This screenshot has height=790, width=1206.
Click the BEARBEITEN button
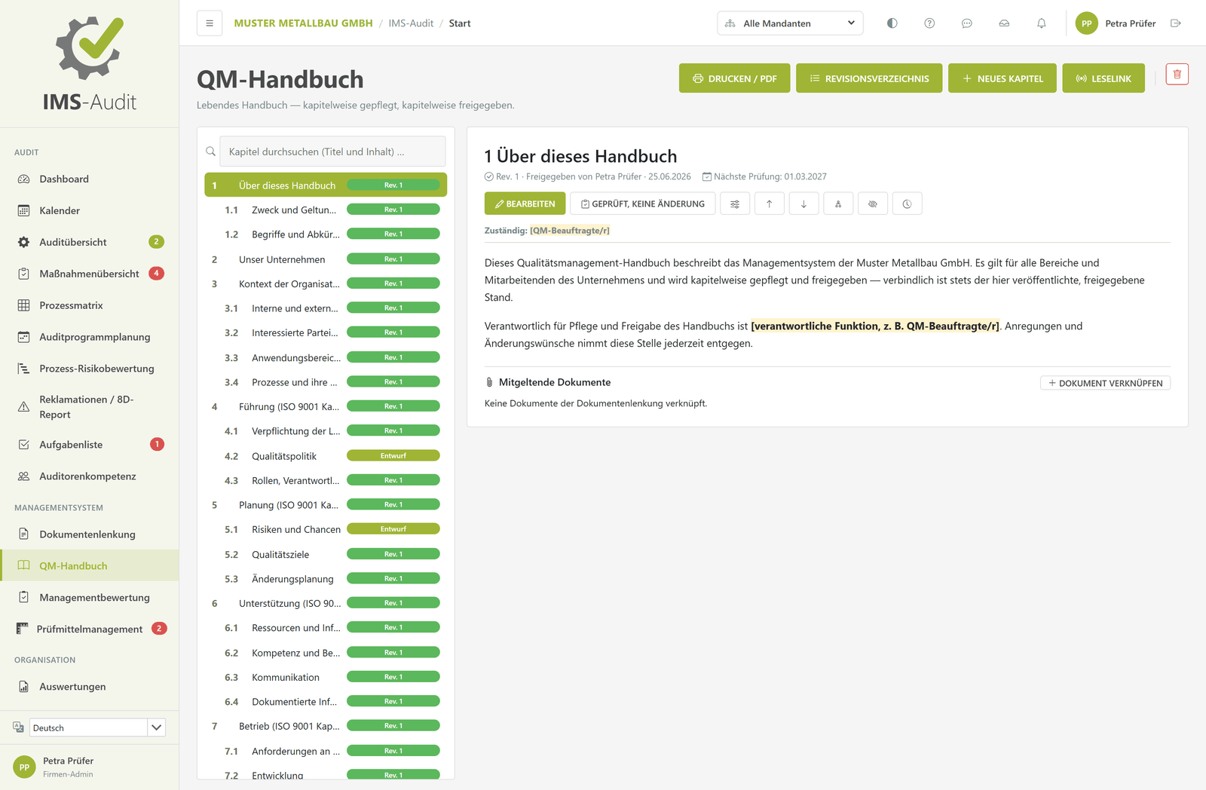pos(525,204)
